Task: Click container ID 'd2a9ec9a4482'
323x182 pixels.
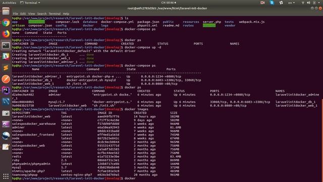Action: coord(23,95)
